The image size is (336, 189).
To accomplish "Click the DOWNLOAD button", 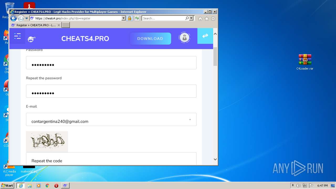I will click(150, 39).
